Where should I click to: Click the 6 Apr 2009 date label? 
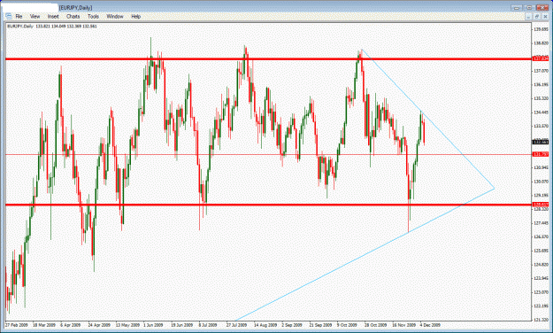point(71,325)
